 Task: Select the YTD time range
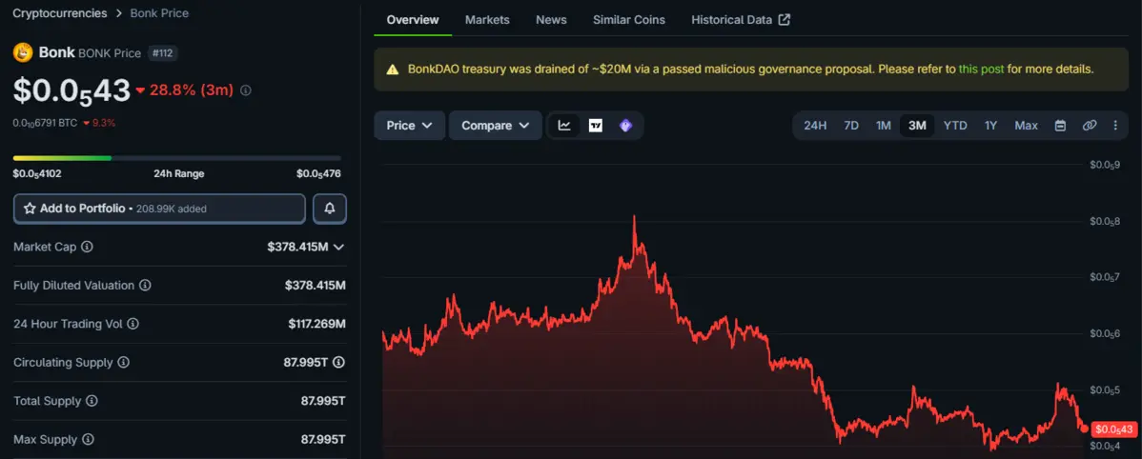click(955, 125)
